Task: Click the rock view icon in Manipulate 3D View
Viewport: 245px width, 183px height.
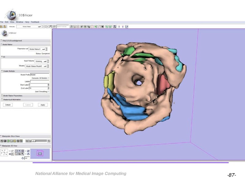Action: tap(13, 154)
